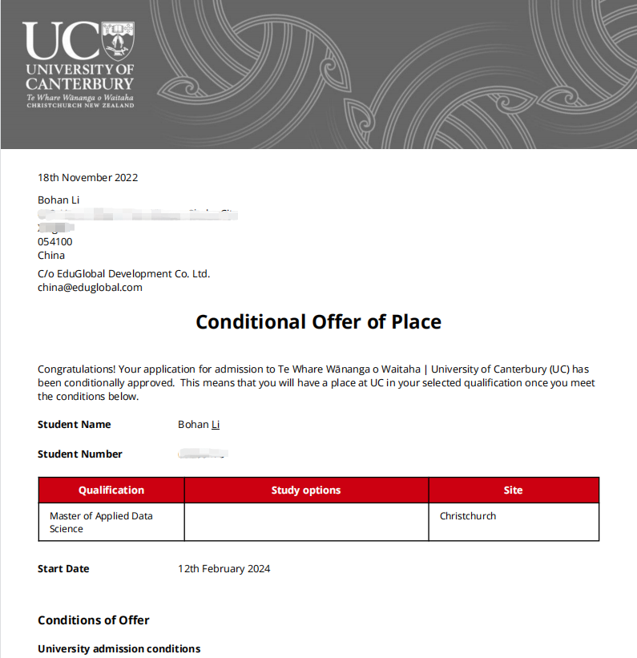Click the empty Study options cell
Viewport: 637px width, 658px height.
[x=306, y=522]
